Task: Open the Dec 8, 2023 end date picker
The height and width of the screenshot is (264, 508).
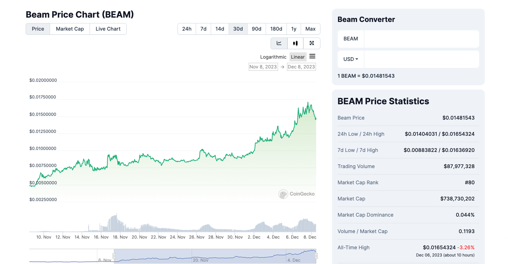Action: [x=301, y=67]
